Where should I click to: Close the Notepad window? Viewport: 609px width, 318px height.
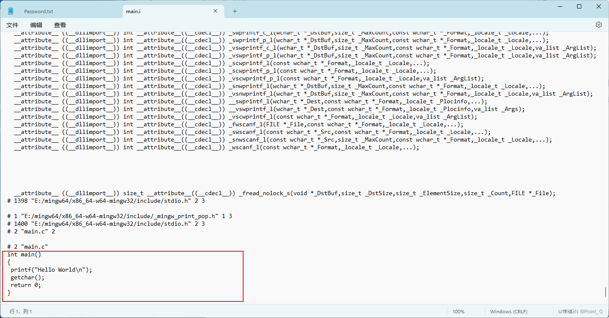[x=599, y=6]
